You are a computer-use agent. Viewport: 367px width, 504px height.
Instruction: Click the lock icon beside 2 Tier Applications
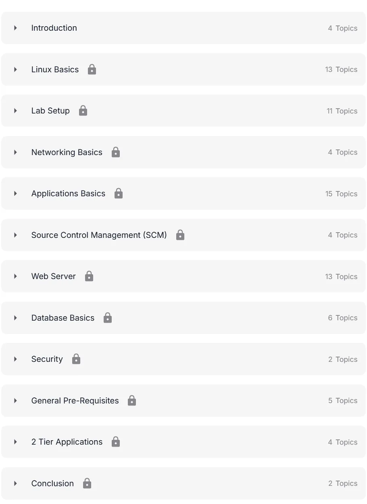[116, 442]
